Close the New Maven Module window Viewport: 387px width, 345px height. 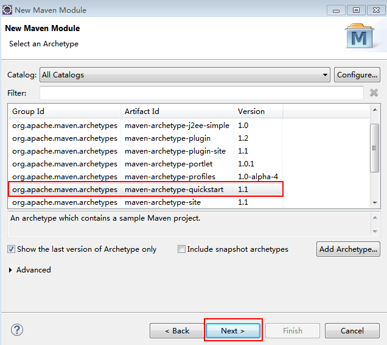pyautogui.click(x=376, y=10)
